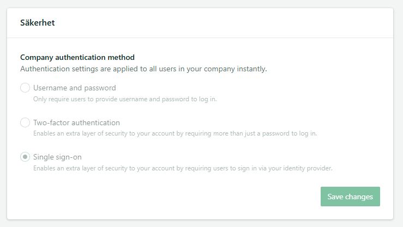This screenshot has height=227, width=403.
Task: Click the 'Company authentication method' heading
Action: [77, 57]
